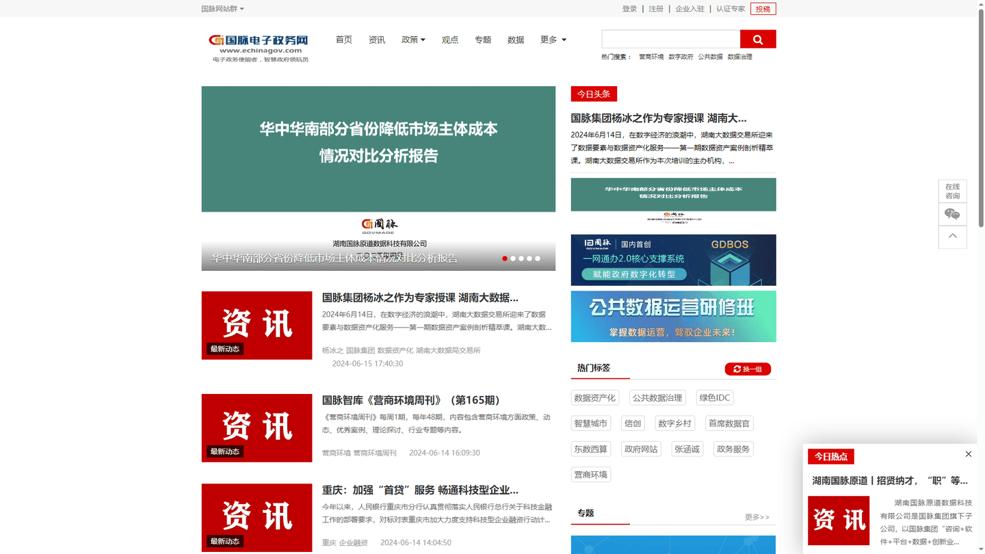Refresh tags with 换一组 button
This screenshot has width=985, height=554.
coord(748,369)
